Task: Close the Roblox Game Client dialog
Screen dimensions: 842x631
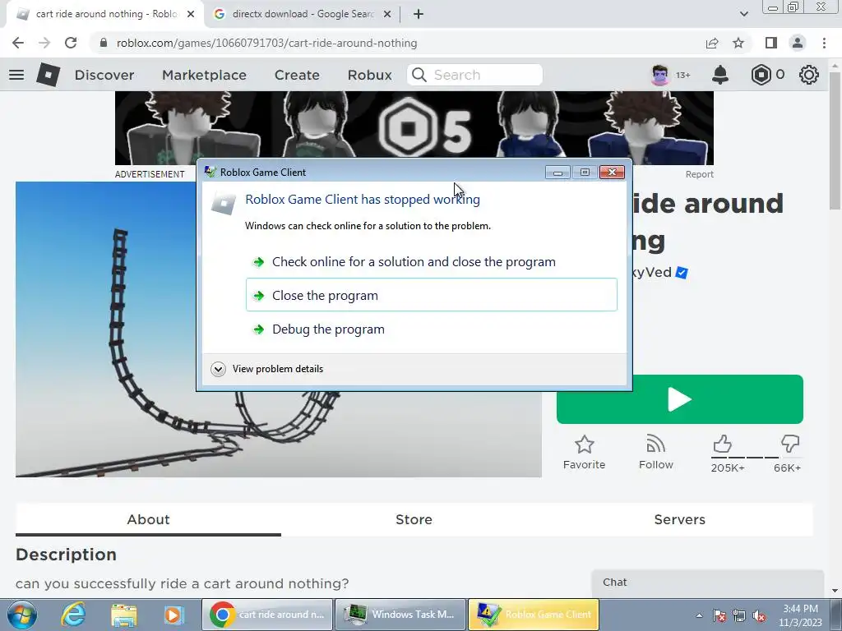Action: coord(612,173)
